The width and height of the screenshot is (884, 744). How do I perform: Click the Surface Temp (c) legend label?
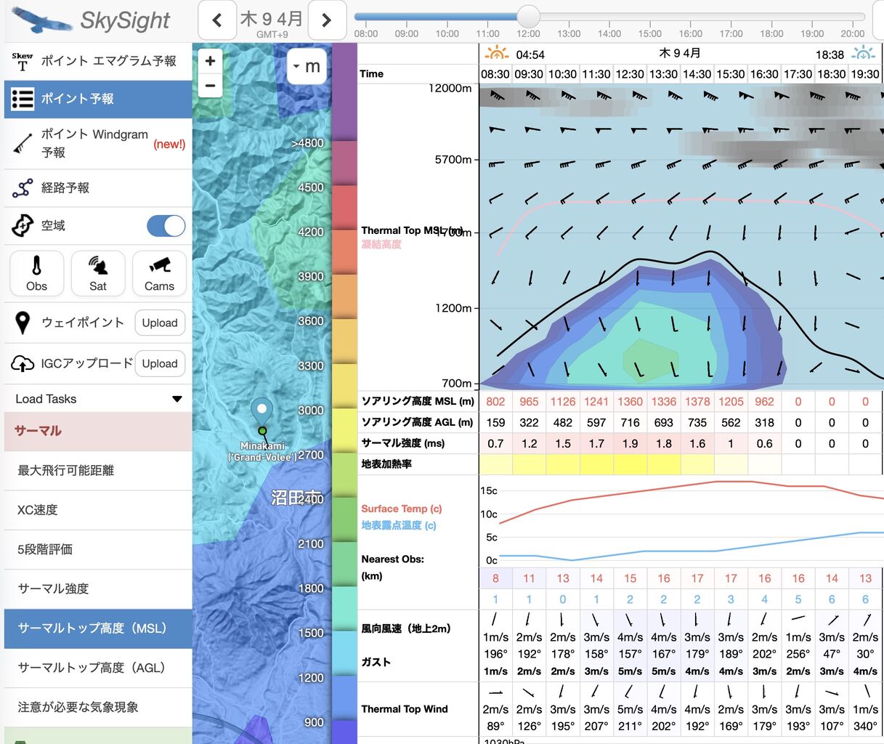click(402, 509)
